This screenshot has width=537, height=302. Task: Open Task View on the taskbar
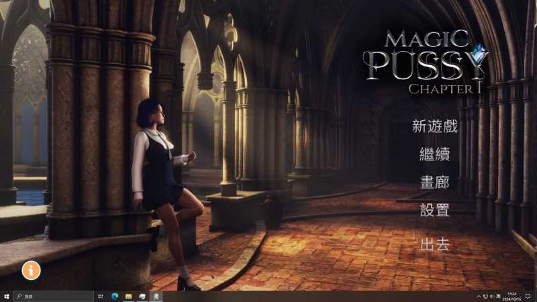[x=100, y=296]
